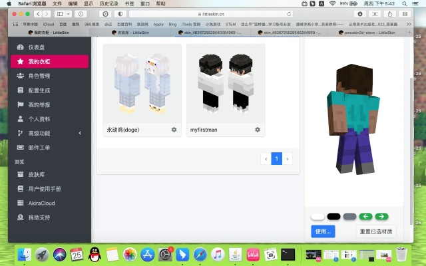426x266 pixels.
Task: Reload the littleskin.cn page
Action: (289, 14)
